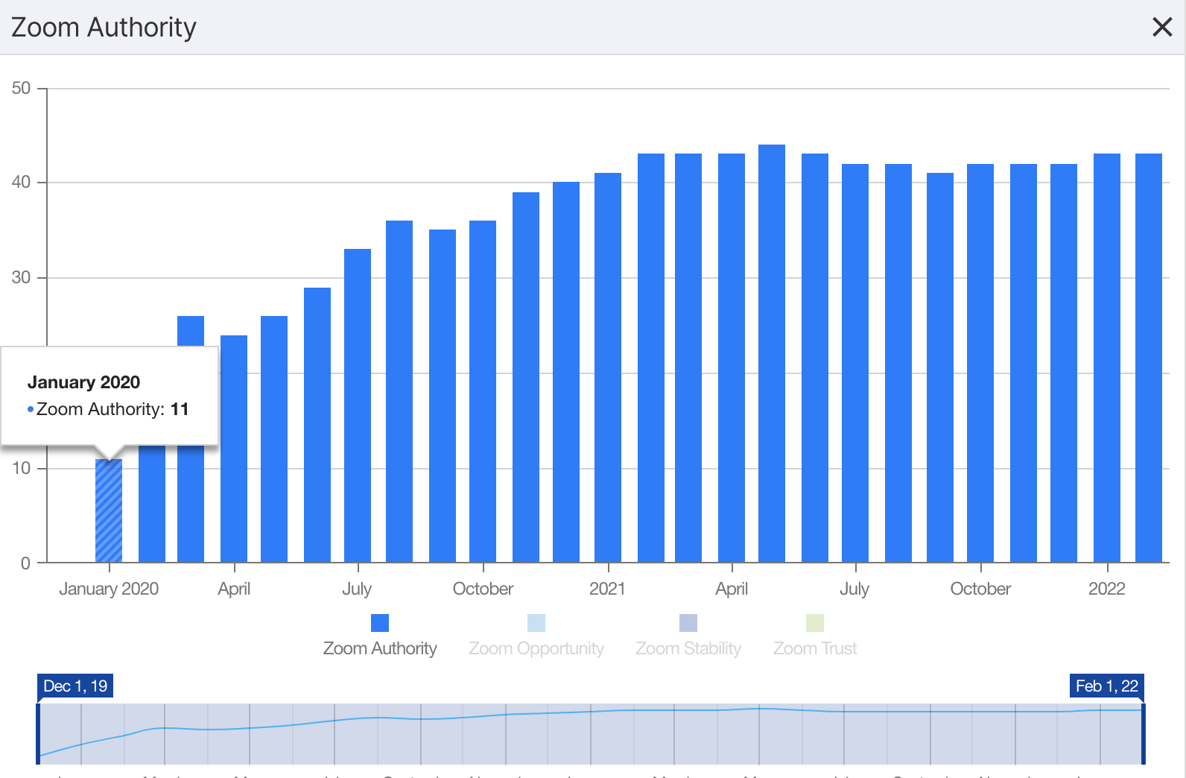Hide the Zoom Authority series label
Screen dimensions: 1186x778
(x=380, y=648)
